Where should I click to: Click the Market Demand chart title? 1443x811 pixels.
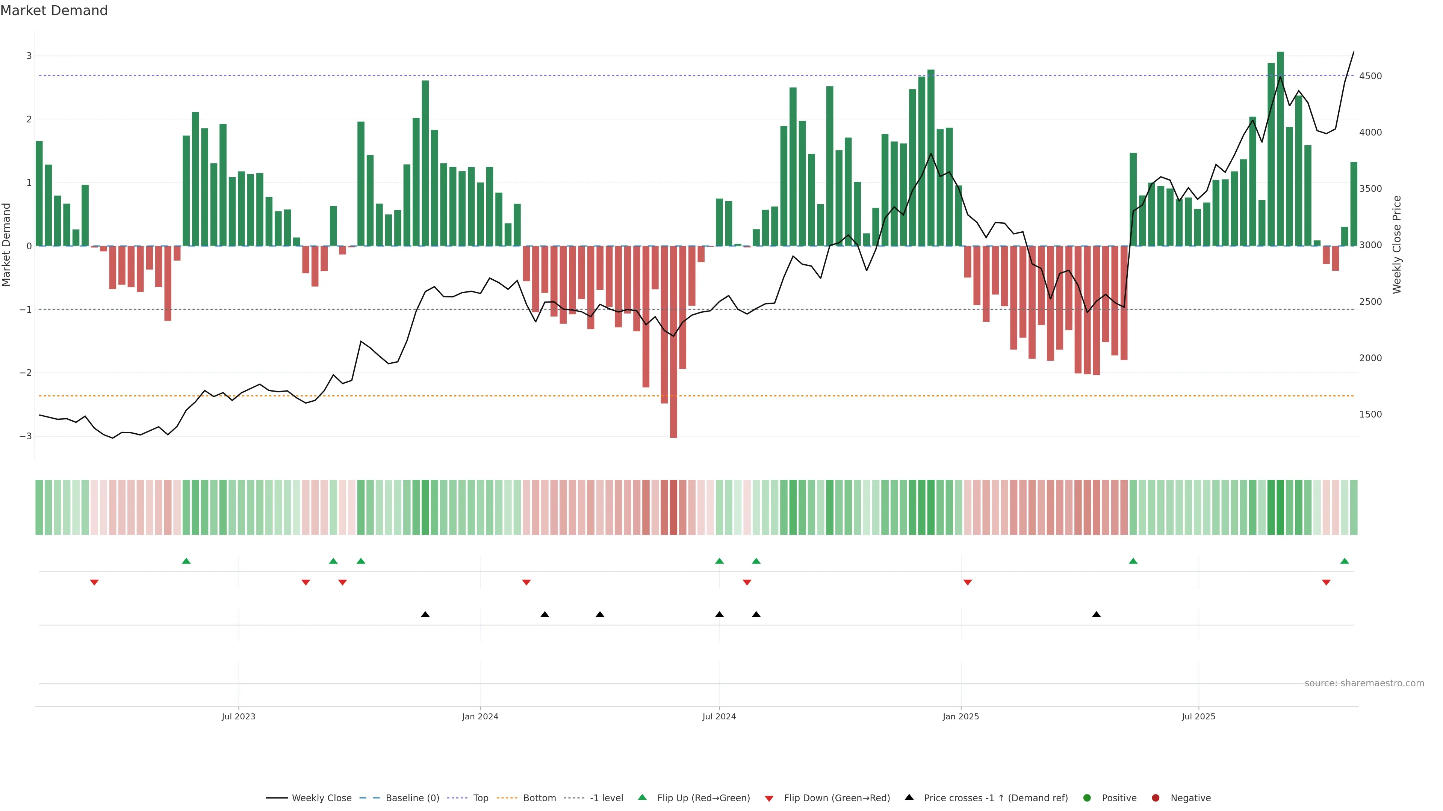pos(54,11)
